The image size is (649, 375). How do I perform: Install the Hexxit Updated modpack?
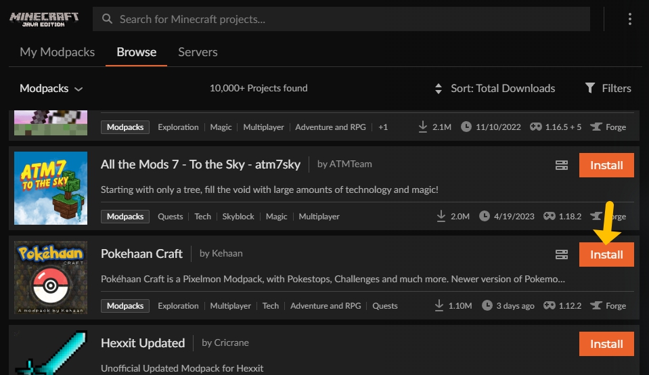click(x=606, y=344)
